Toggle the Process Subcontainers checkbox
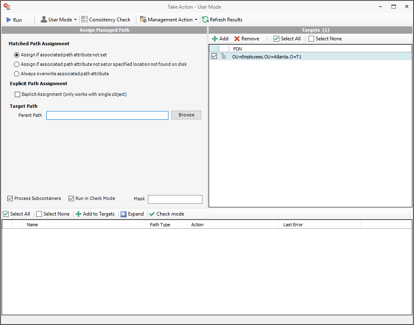Image resolution: width=414 pixels, height=325 pixels. (x=10, y=199)
